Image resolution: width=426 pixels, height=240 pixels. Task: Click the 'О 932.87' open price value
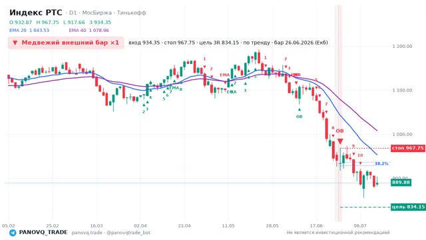coord(21,23)
